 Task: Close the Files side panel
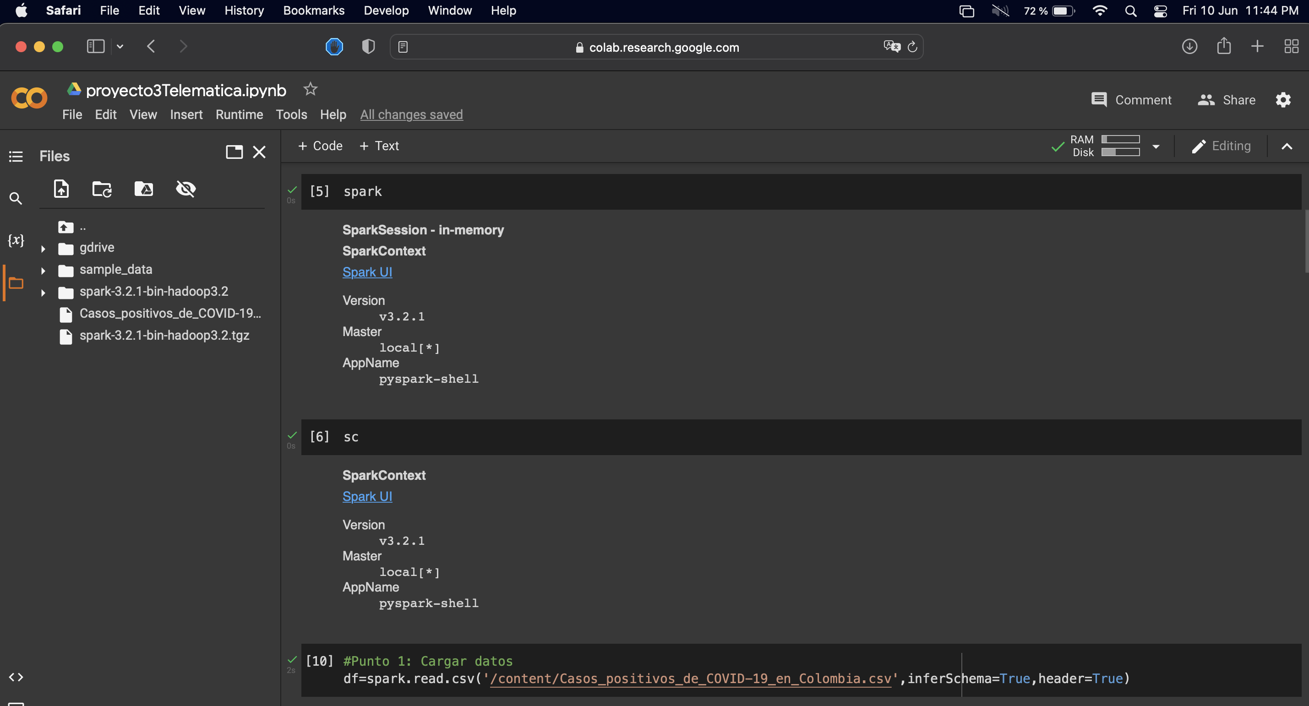[259, 152]
